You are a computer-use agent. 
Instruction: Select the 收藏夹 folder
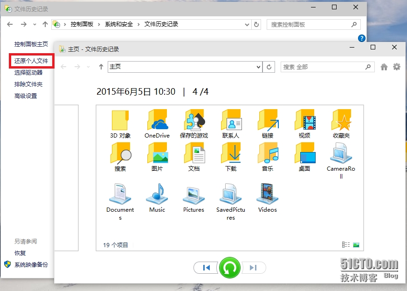[x=341, y=124]
